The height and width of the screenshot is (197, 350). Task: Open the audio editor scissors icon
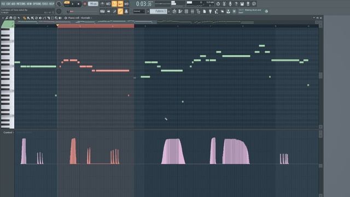tap(224, 4)
